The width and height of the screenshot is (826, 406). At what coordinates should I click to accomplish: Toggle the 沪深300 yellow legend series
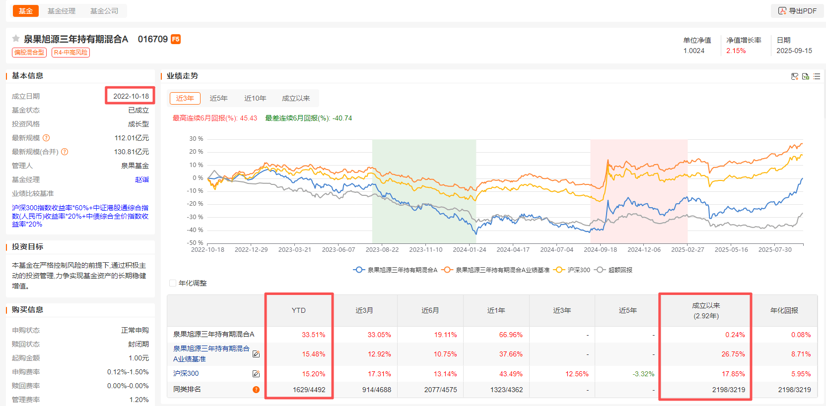point(572,270)
